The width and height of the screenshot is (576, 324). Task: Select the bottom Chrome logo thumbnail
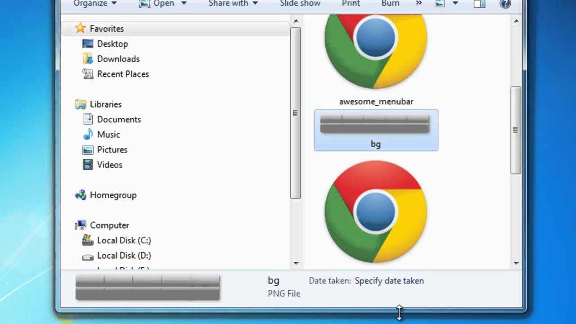coord(376,211)
